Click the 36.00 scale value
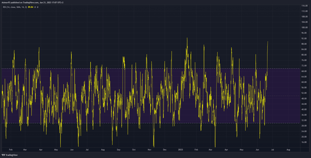 tap(304, 115)
